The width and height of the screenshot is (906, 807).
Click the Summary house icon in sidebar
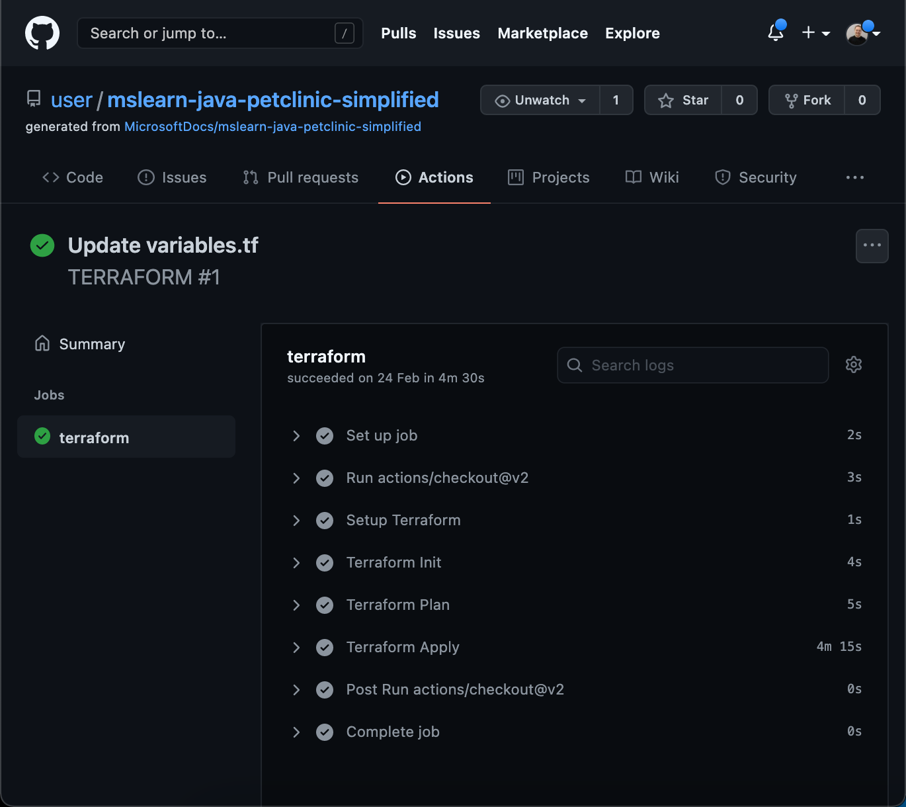pyautogui.click(x=42, y=343)
